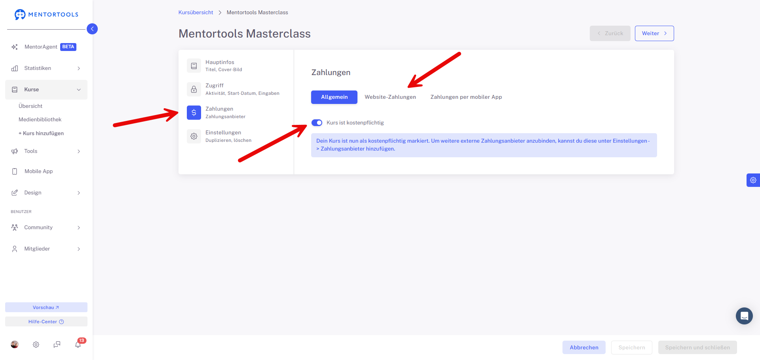
Task: Toggle the 'Kurs ist kostenpflichtig' switch
Action: point(317,123)
